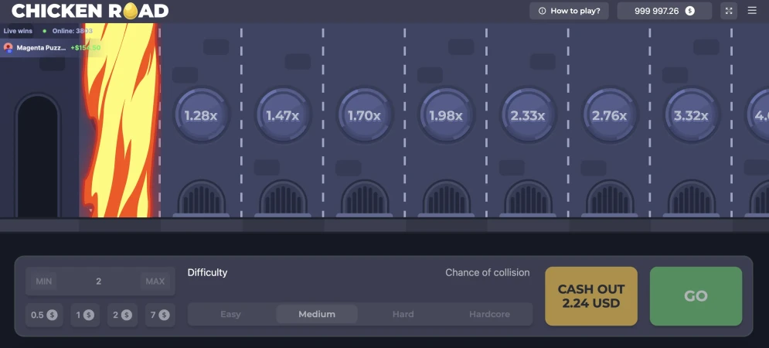Set bet to MAX amount

tap(155, 281)
